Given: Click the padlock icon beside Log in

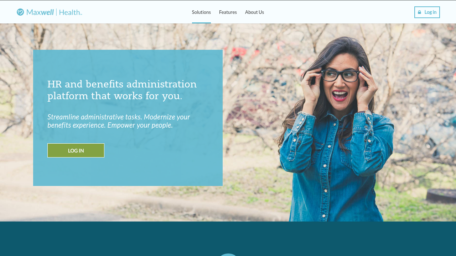Looking at the screenshot, I should pyautogui.click(x=419, y=12).
